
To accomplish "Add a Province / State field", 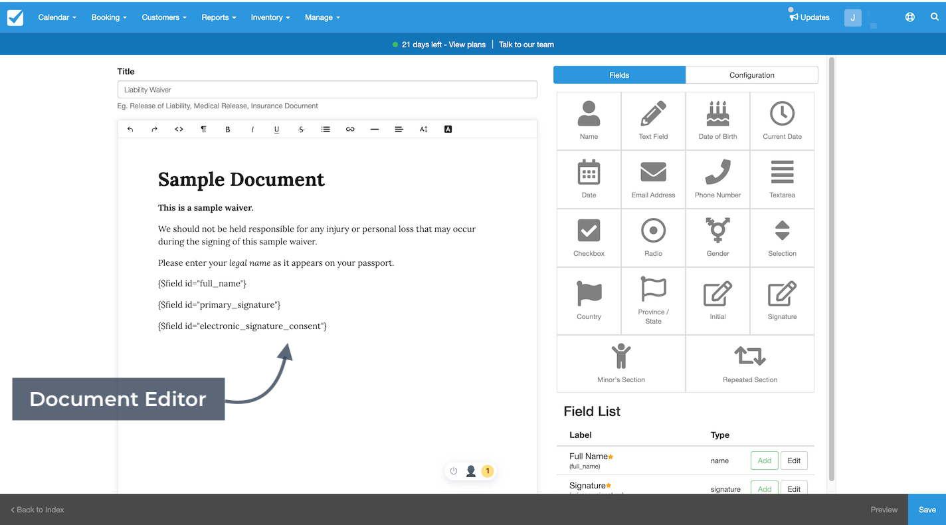I will [653, 301].
